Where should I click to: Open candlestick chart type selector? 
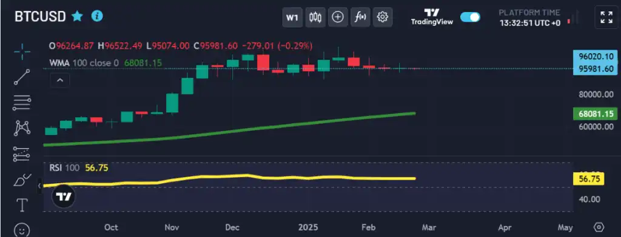coord(315,18)
